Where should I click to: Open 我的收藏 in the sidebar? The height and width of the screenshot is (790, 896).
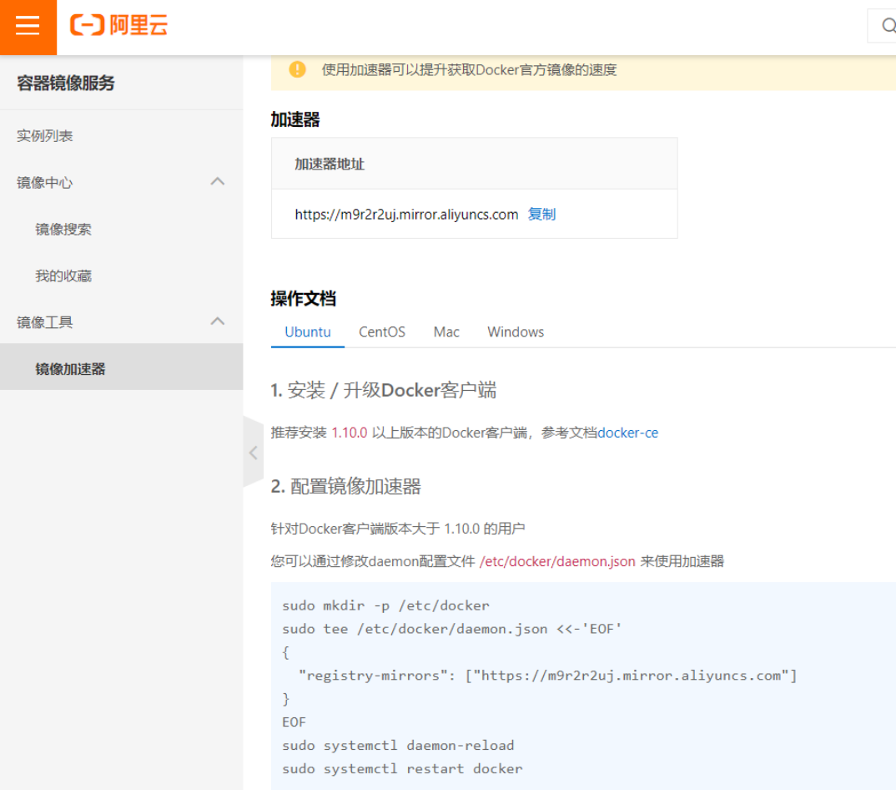tap(63, 276)
